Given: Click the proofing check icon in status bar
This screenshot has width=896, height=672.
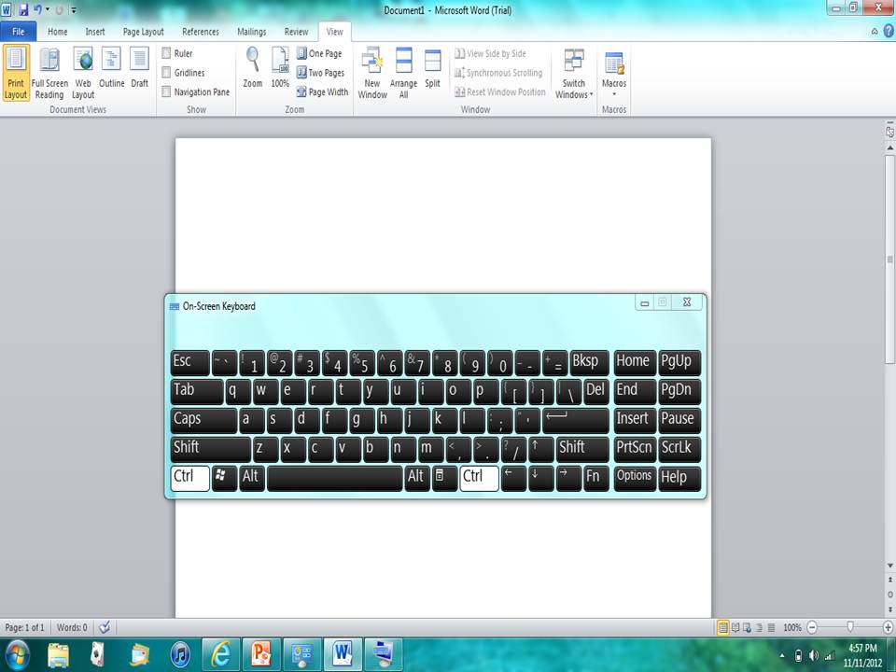Looking at the screenshot, I should click(105, 627).
